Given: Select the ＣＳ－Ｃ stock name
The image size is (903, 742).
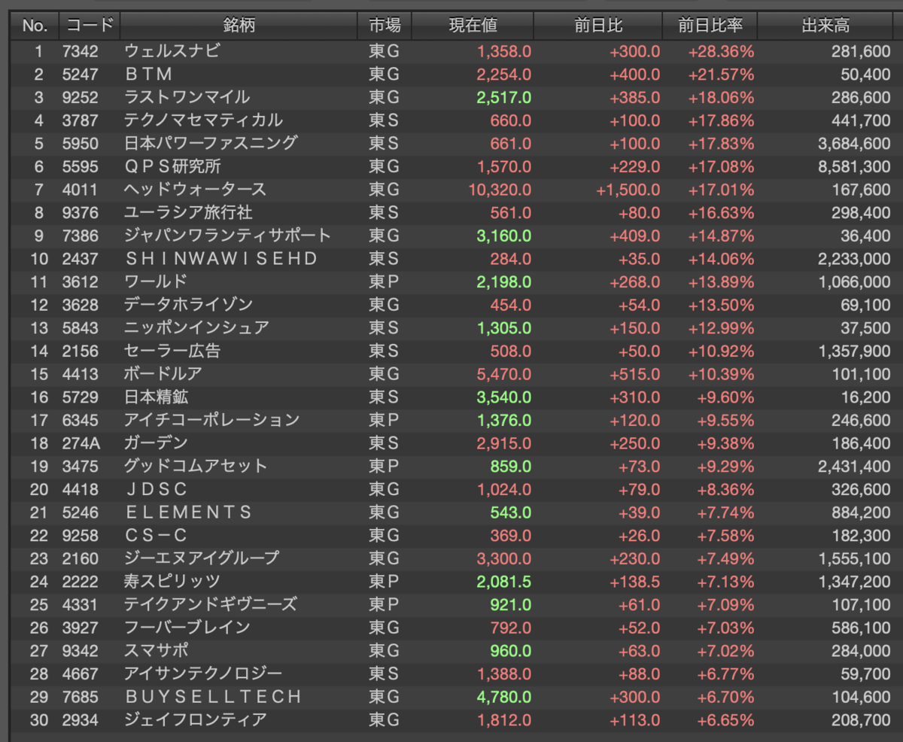Looking at the screenshot, I should 156,535.
